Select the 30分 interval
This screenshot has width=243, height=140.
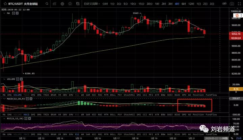tap(150, 4)
